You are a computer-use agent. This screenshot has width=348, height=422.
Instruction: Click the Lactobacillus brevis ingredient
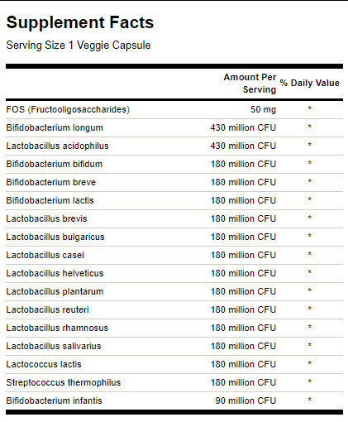point(46,218)
